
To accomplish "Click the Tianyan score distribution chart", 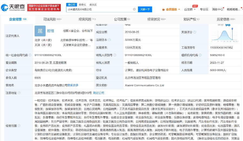I will 225,35.
